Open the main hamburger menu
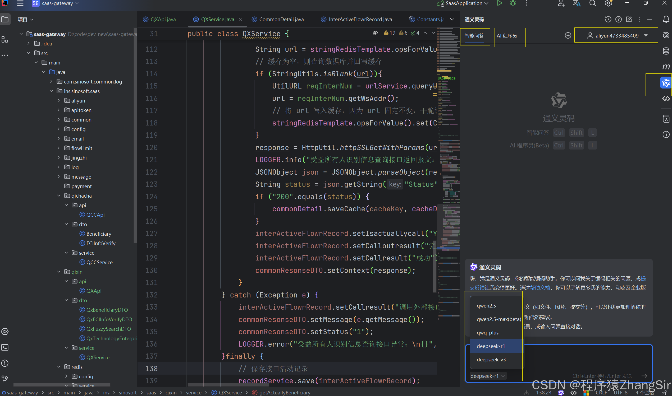 [20, 3]
